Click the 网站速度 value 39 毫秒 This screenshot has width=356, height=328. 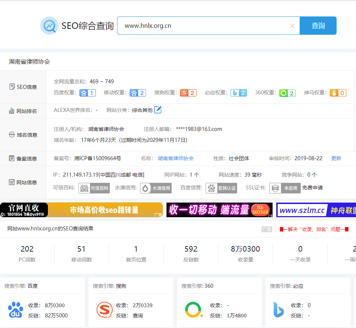[x=253, y=175]
